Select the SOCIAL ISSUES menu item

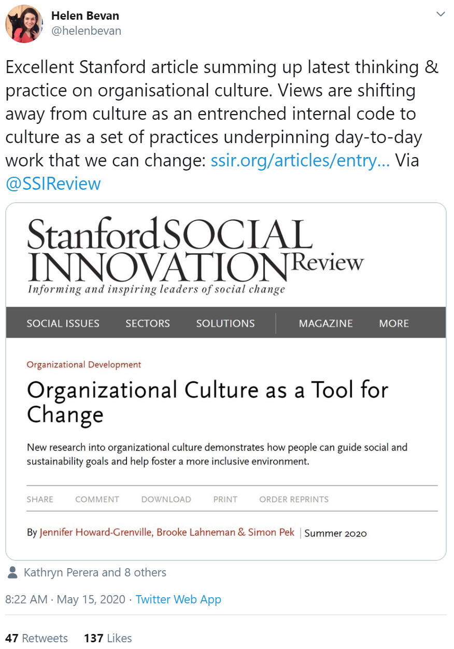tap(63, 323)
